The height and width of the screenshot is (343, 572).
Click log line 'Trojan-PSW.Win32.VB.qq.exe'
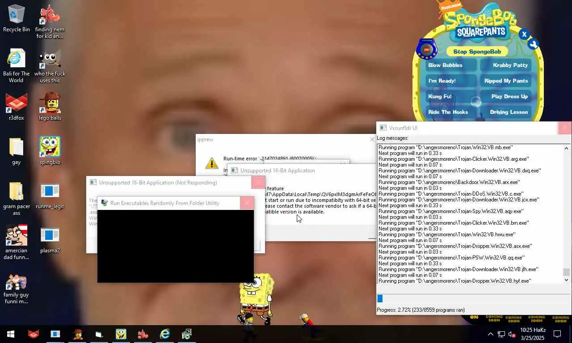pyautogui.click(x=451, y=258)
